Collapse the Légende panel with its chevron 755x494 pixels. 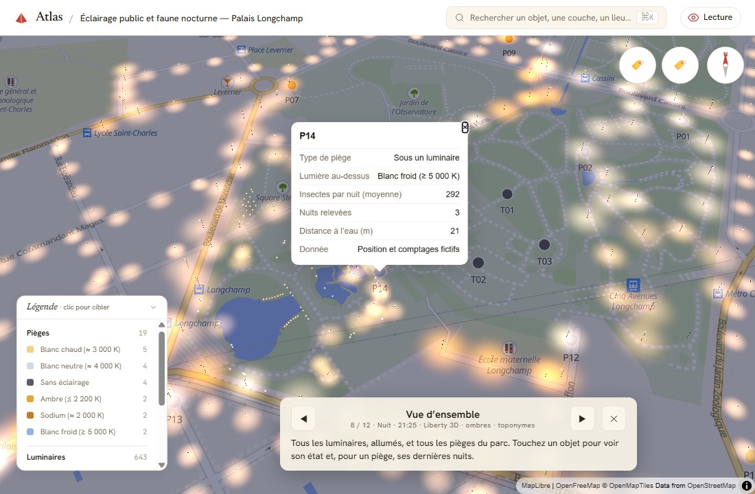(153, 307)
